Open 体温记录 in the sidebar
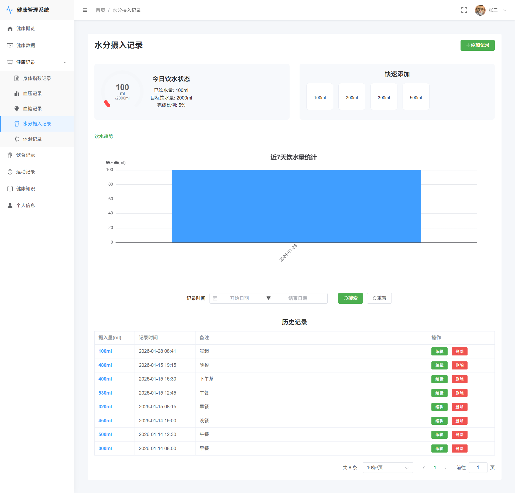This screenshot has width=515, height=493. (32, 139)
